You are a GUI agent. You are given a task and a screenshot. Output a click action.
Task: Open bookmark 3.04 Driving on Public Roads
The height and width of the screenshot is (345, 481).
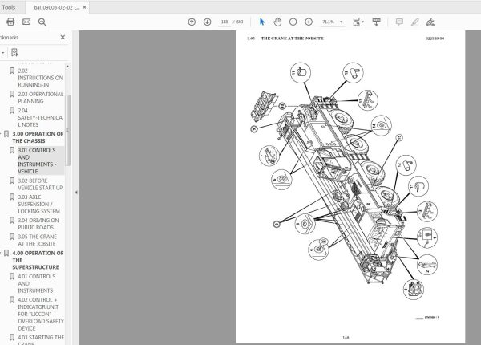pyautogui.click(x=38, y=224)
